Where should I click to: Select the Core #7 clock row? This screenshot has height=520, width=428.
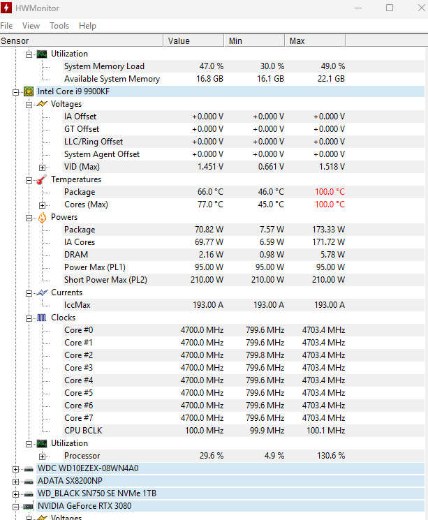[244, 418]
